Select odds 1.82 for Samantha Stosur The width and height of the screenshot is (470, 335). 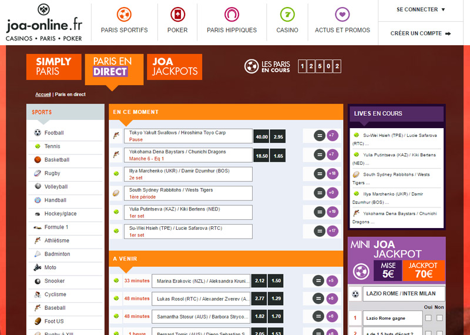pyautogui.click(x=259, y=316)
